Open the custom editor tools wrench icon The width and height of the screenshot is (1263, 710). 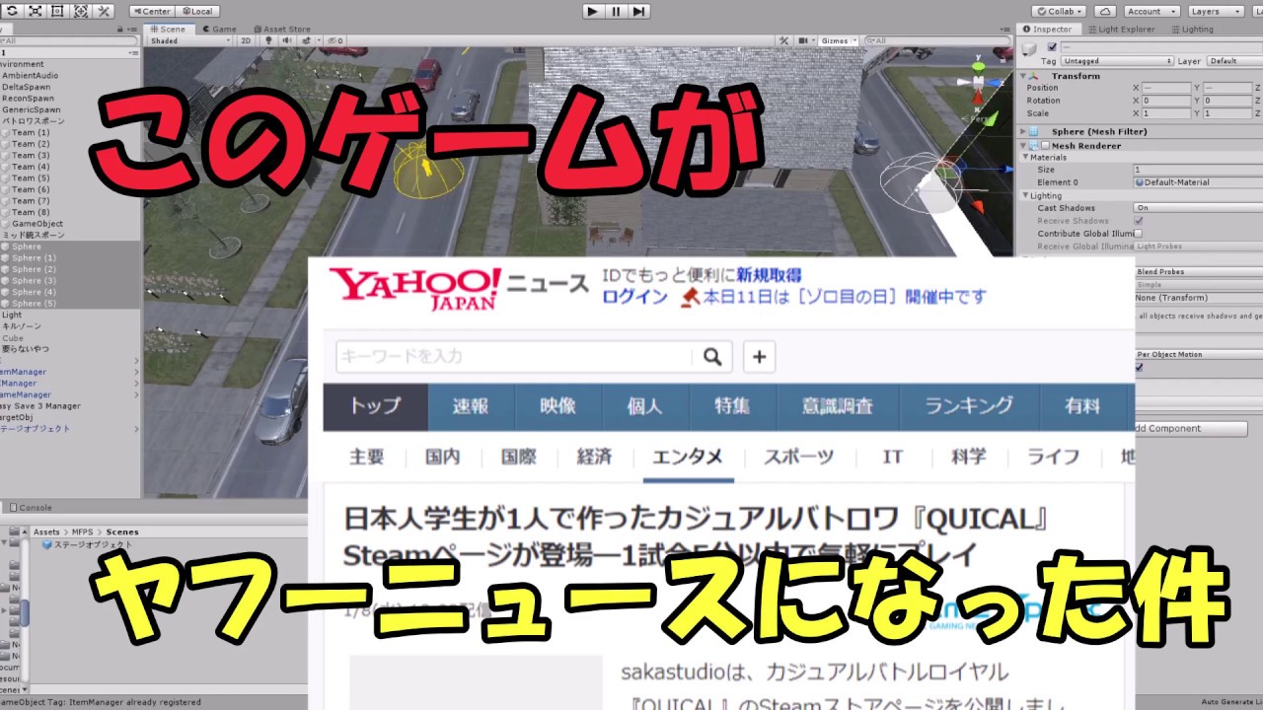pyautogui.click(x=104, y=11)
